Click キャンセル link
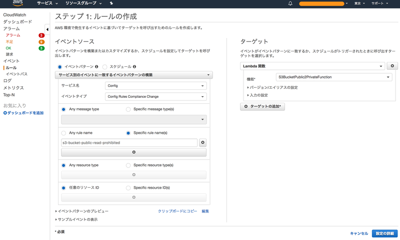The image size is (400, 240). click(359, 234)
